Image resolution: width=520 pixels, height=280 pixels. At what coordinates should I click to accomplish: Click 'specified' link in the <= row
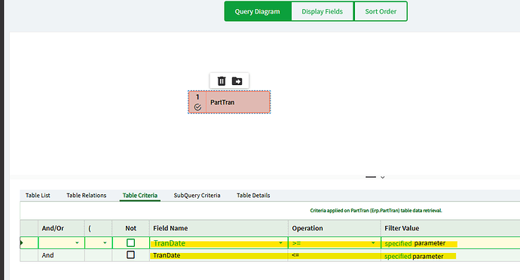coord(398,256)
